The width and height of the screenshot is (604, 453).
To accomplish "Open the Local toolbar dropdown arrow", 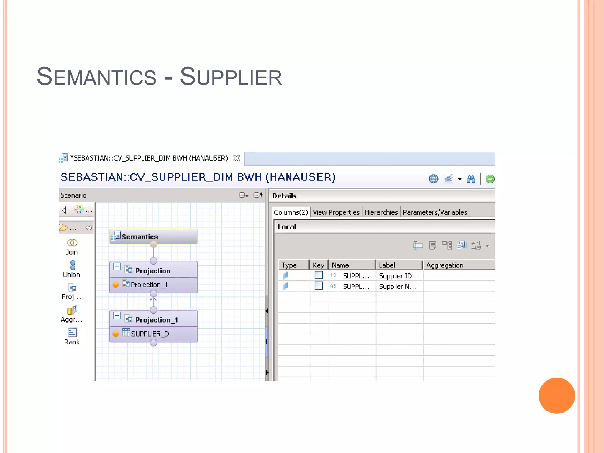I will click(488, 246).
